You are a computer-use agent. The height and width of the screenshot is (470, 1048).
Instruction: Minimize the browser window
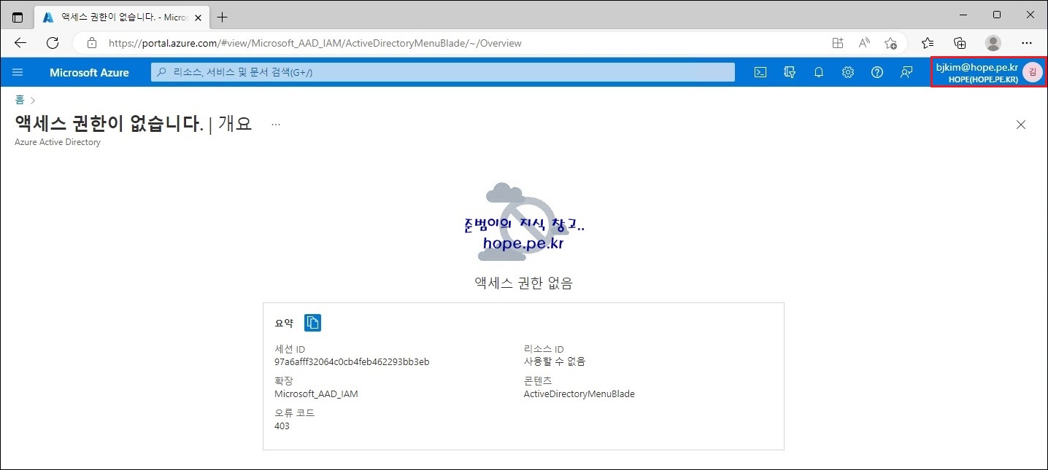pyautogui.click(x=963, y=15)
